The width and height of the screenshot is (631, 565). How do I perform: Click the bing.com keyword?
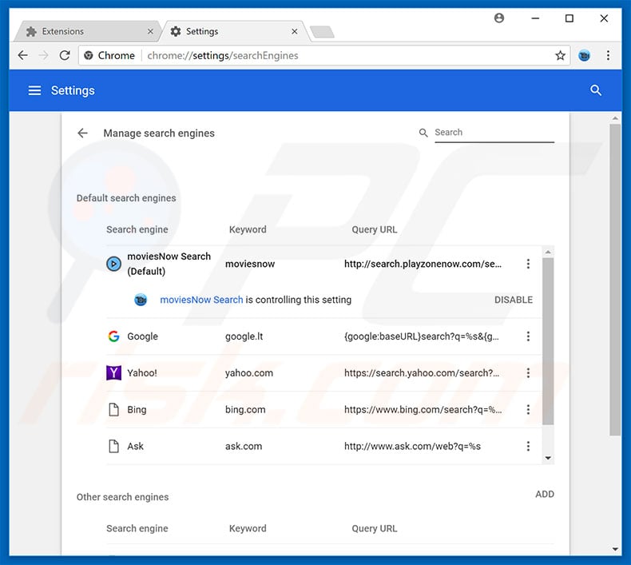tap(245, 409)
